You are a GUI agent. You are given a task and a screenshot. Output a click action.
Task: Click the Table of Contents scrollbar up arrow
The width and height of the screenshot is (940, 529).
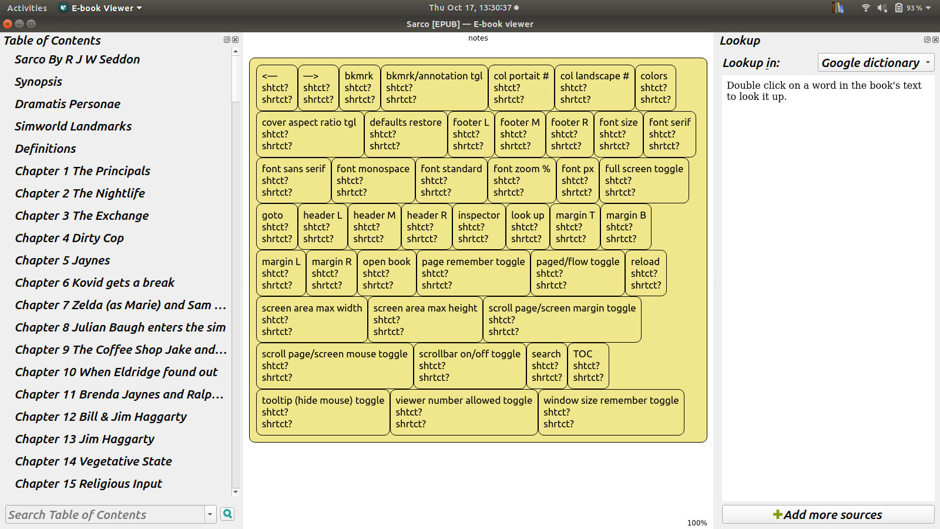click(x=236, y=52)
